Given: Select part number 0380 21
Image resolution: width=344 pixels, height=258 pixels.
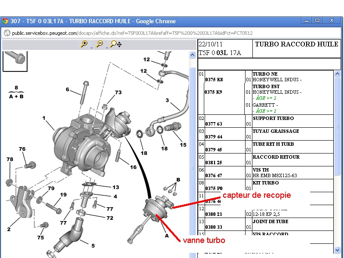Looking at the screenshot, I should (x=214, y=214).
